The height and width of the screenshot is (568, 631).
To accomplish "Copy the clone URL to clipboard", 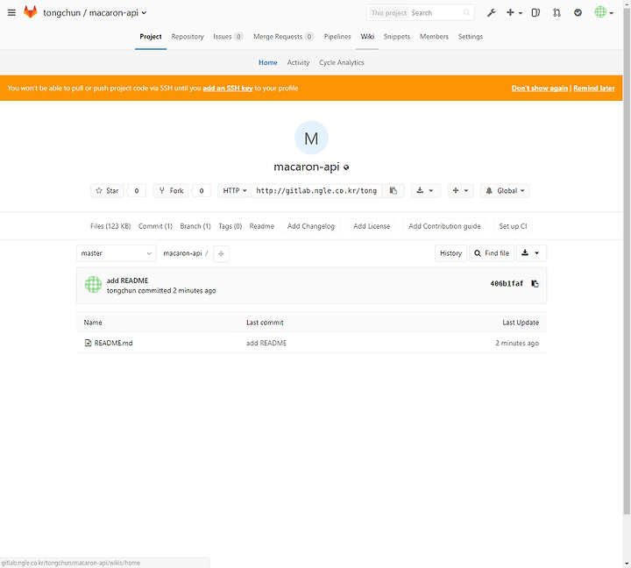I will point(393,191).
